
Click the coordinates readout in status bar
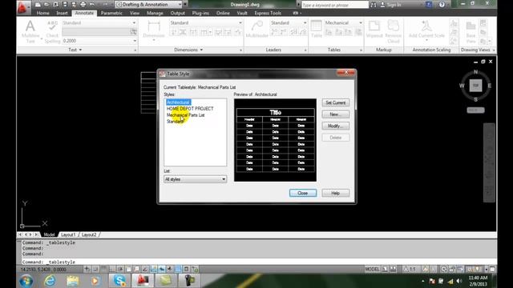(x=43, y=270)
